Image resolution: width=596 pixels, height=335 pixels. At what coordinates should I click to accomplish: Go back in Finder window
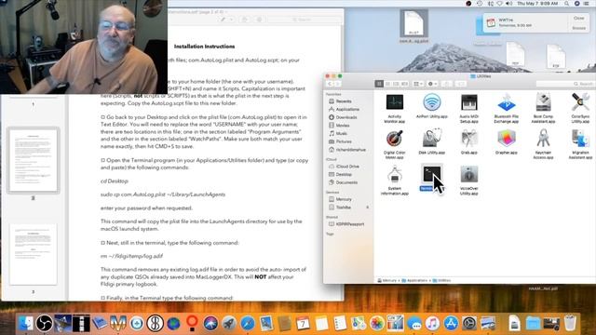[x=330, y=84]
